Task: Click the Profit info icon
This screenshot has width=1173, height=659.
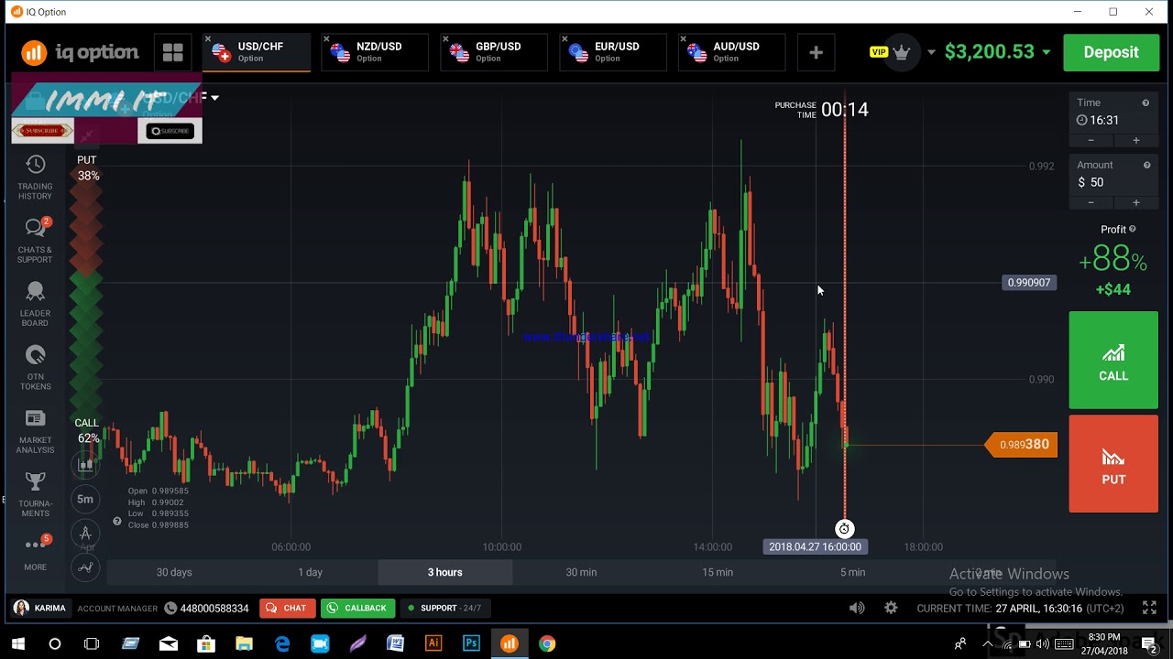Action: pyautogui.click(x=1133, y=229)
